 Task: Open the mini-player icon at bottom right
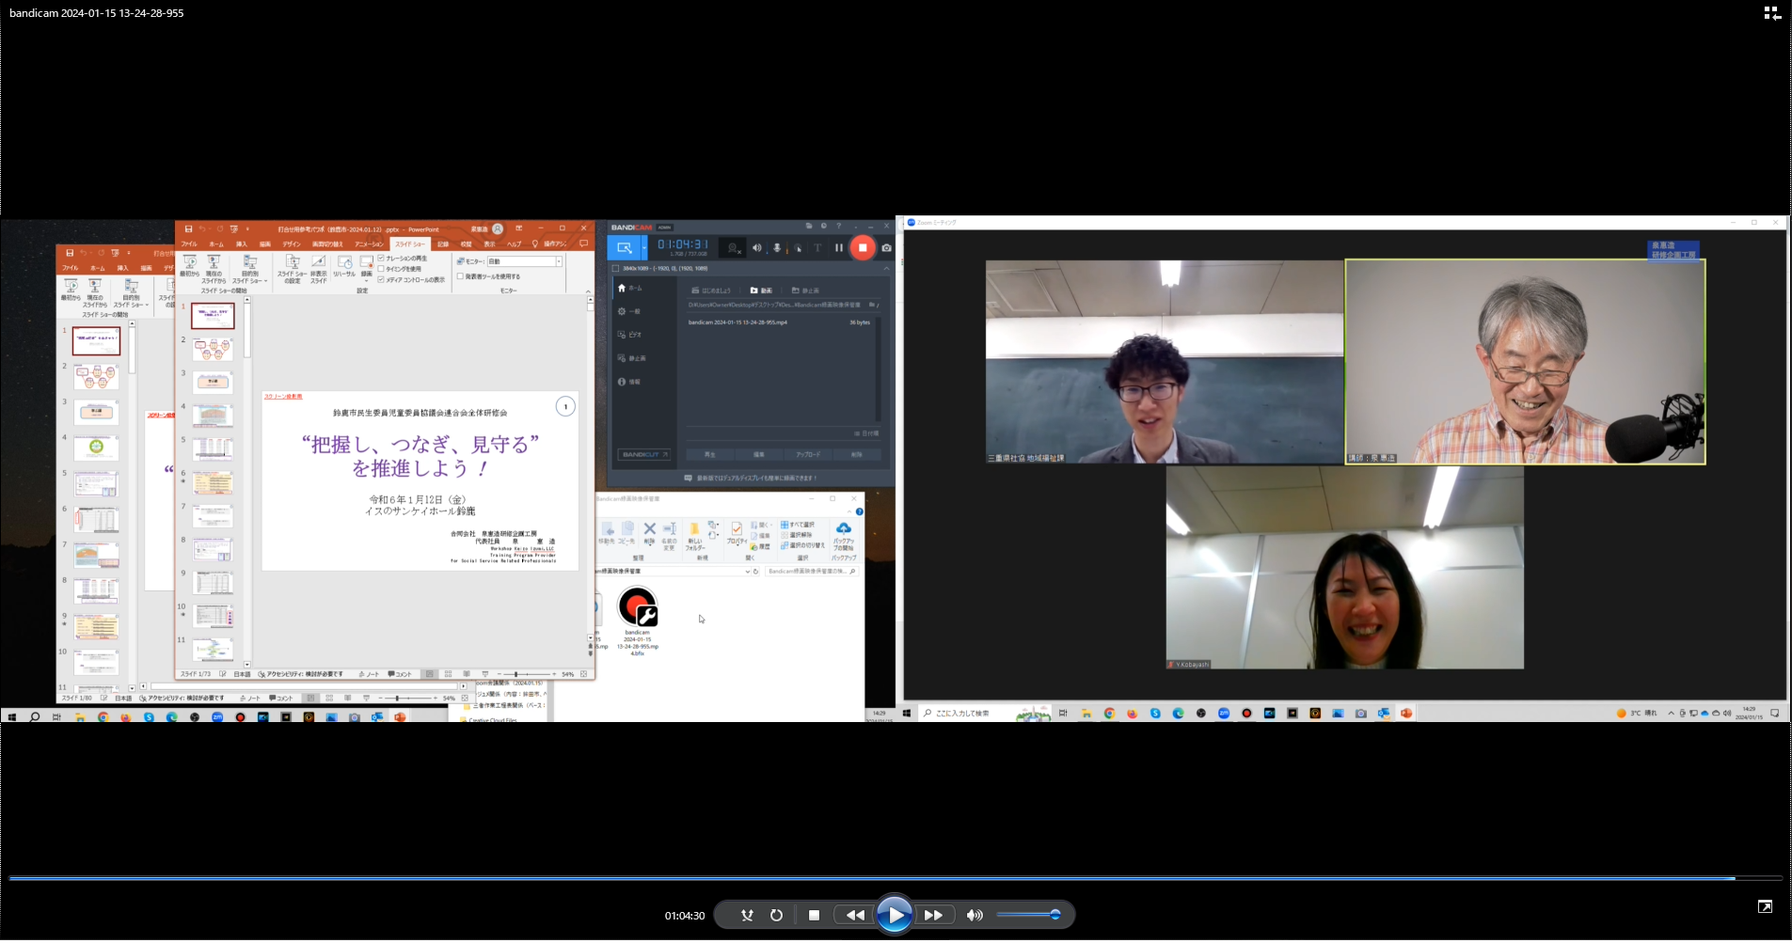coord(1765,906)
